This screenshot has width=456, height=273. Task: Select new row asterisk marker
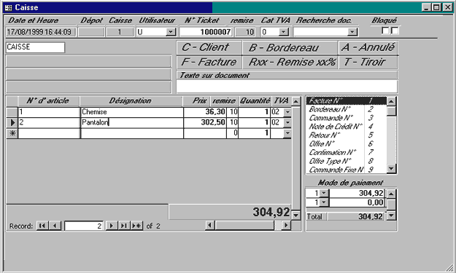tap(12, 133)
